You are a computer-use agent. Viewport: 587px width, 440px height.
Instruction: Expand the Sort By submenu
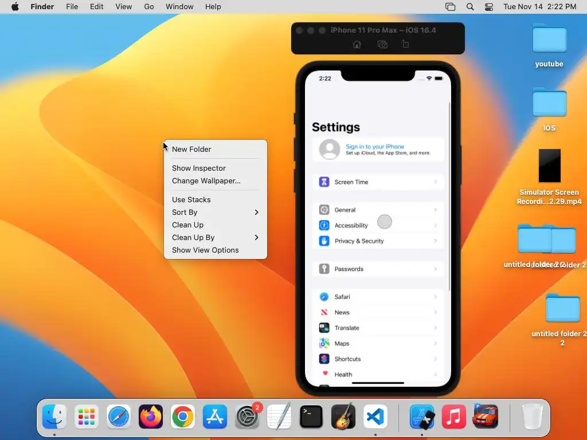coord(216,212)
